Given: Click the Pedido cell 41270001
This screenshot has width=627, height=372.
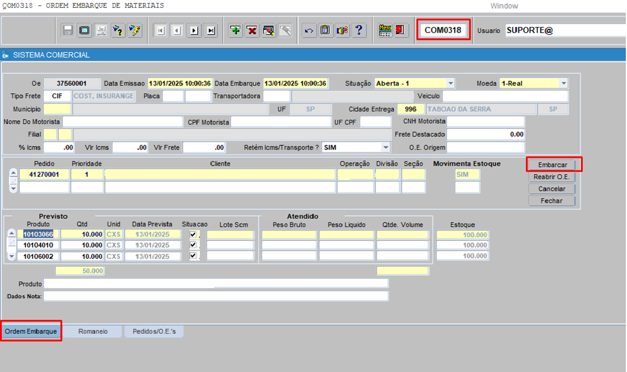Looking at the screenshot, I should point(44,175).
